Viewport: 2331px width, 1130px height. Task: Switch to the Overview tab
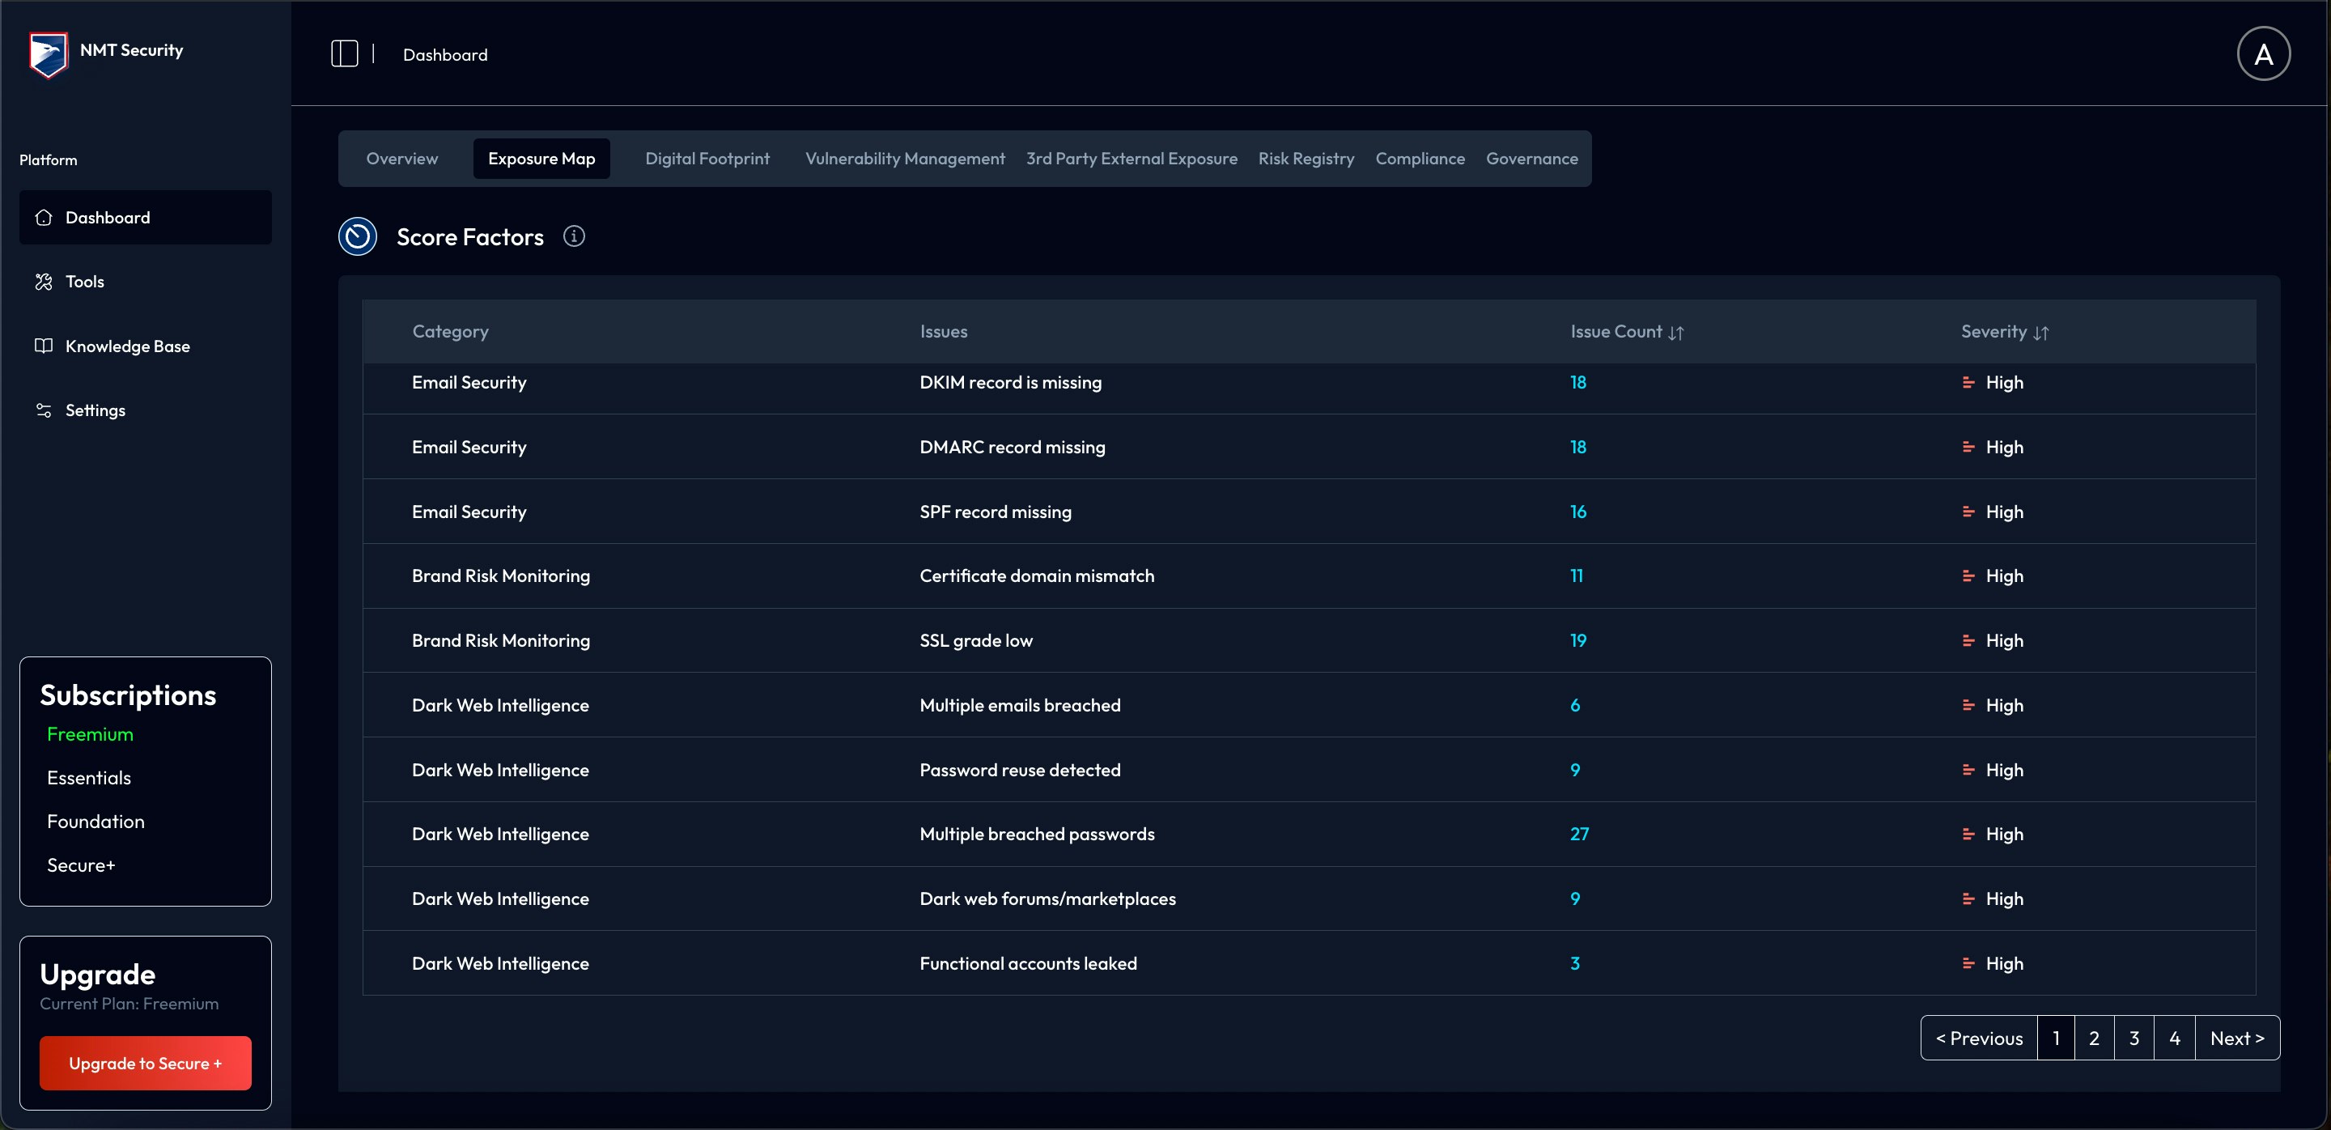click(x=401, y=159)
